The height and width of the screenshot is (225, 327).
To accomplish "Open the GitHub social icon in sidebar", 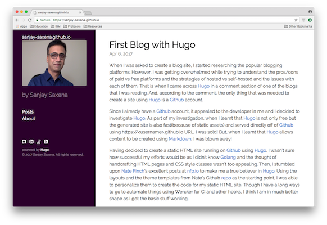I will [24, 142].
